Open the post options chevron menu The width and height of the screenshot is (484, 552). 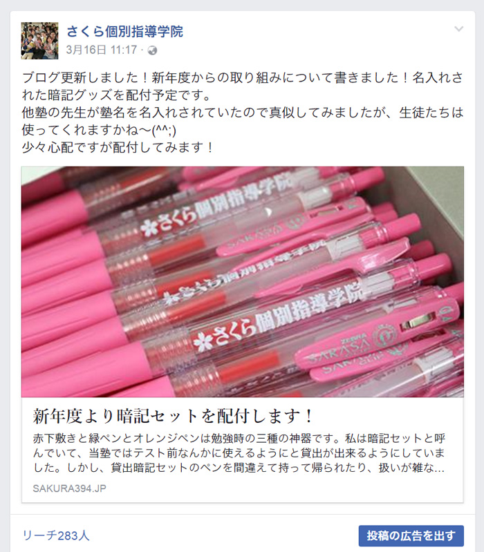pos(458,29)
